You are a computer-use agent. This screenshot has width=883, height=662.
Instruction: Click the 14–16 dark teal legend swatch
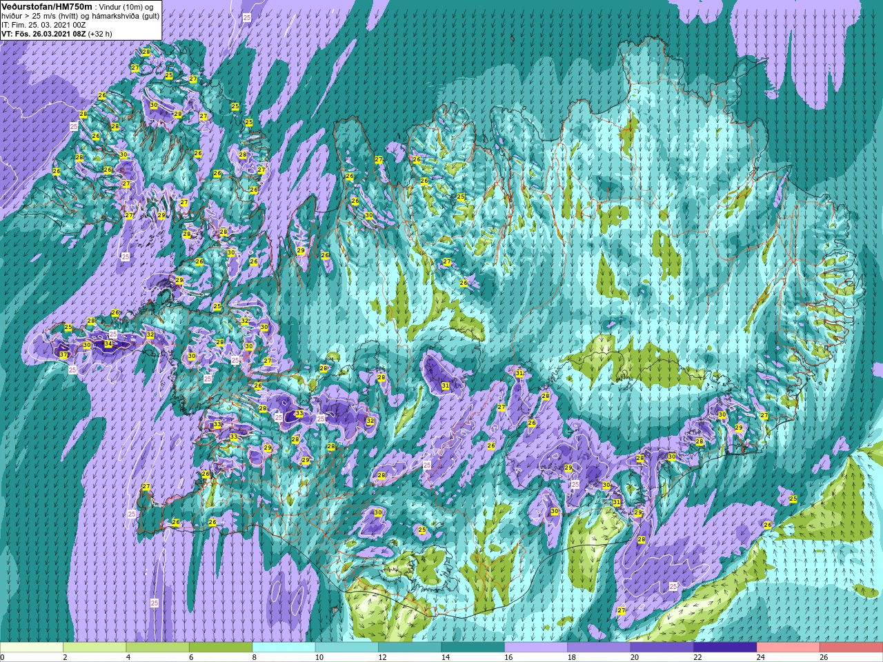[473, 648]
